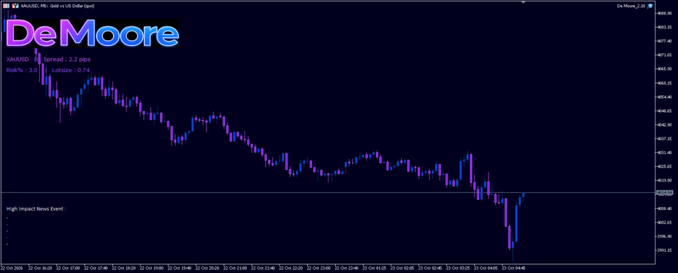Click the 4002.65 price scale label

coord(664,223)
